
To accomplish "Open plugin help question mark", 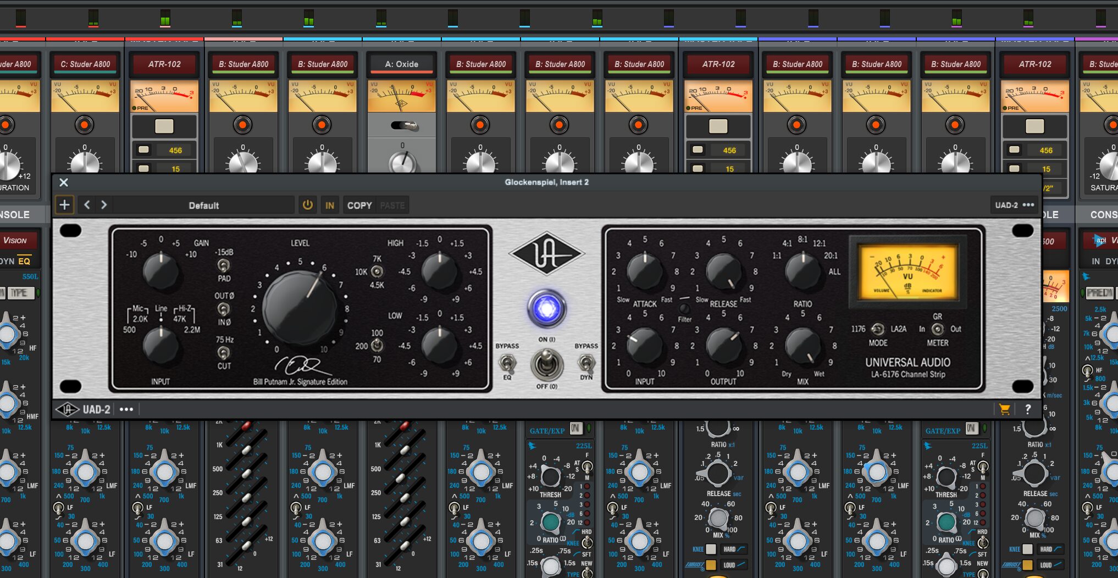I will click(x=1027, y=409).
